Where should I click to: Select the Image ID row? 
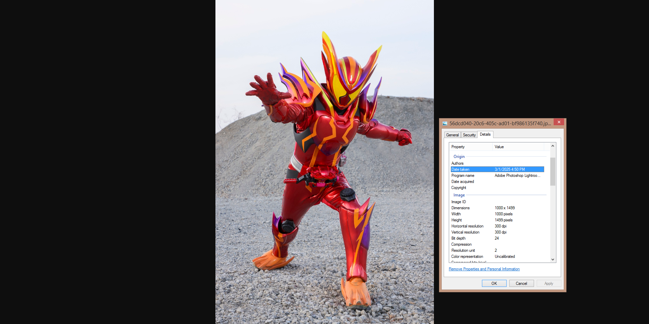[497, 202]
